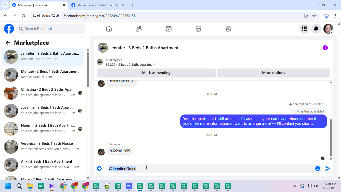The height and width of the screenshot is (192, 341).
Task: Reload the page in Chrome
Action: [x=23, y=16]
